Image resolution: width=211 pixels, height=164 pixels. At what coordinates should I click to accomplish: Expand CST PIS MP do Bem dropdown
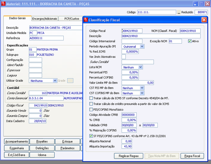pyautogui.click(x=142, y=88)
